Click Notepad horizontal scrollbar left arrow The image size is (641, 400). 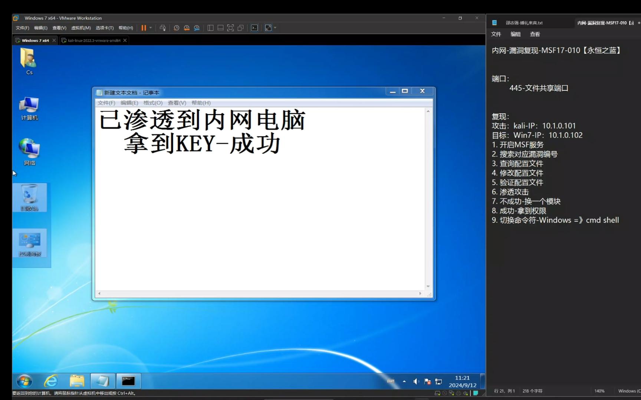tap(99, 293)
